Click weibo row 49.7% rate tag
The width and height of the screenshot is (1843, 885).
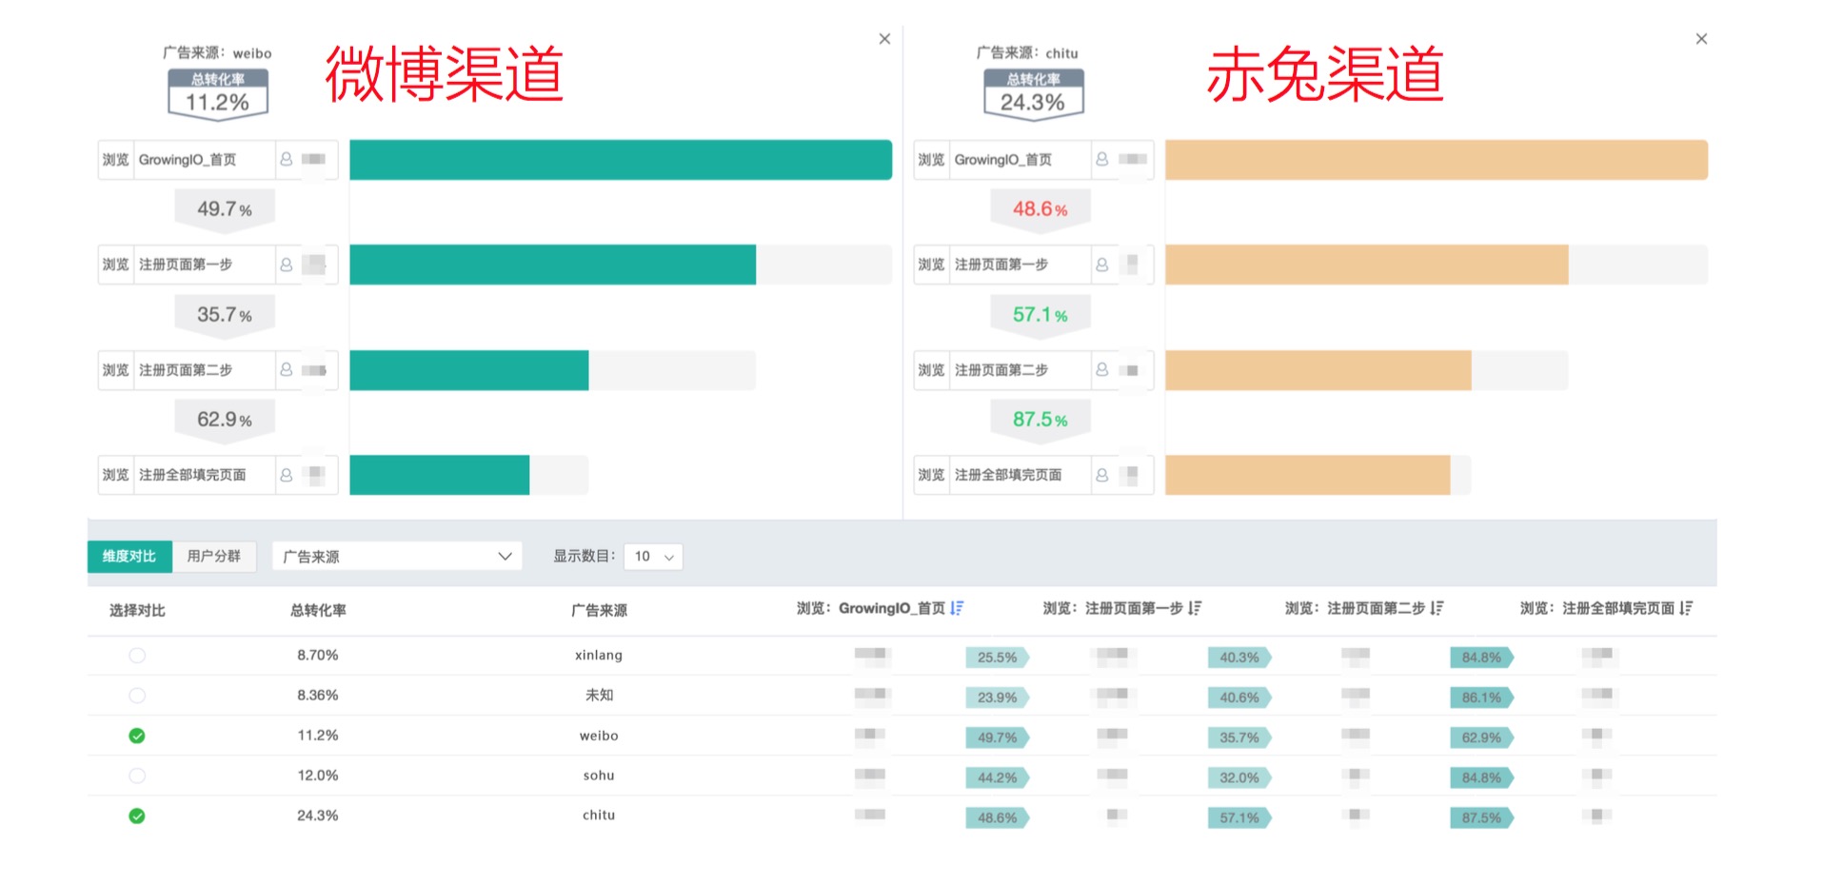tap(998, 737)
